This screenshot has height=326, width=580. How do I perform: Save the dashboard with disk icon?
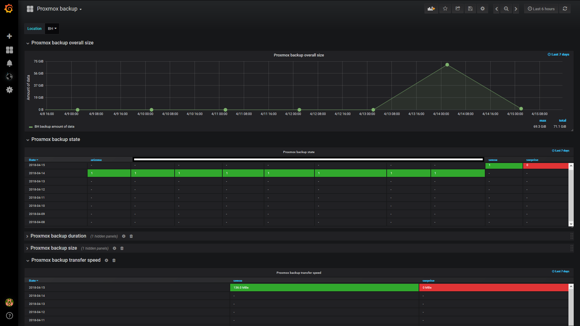click(x=470, y=9)
